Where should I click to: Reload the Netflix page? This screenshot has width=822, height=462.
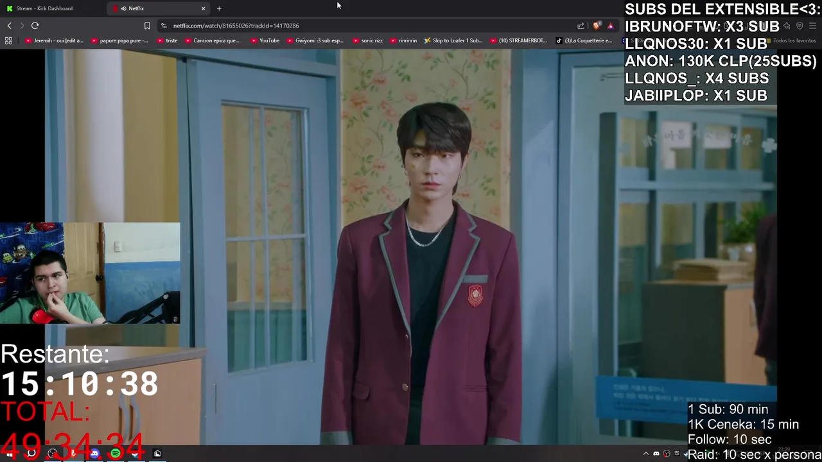tap(35, 26)
